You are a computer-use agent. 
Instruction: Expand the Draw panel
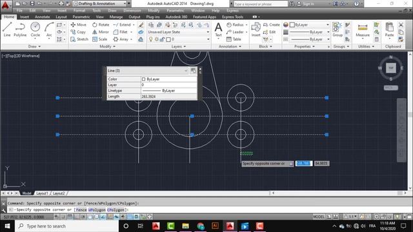click(34, 46)
